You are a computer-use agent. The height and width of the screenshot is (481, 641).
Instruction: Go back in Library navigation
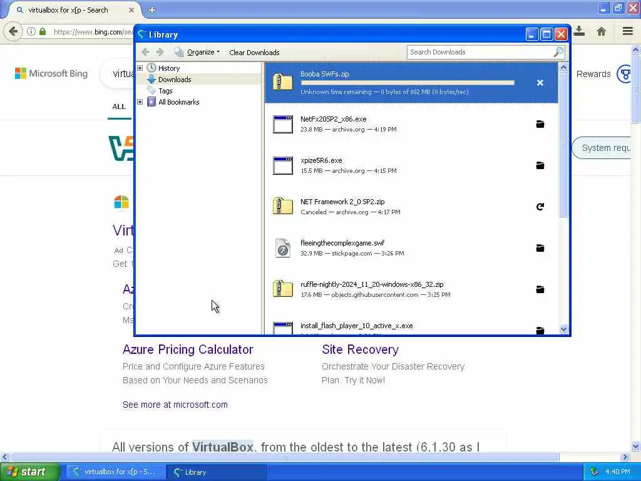point(145,52)
